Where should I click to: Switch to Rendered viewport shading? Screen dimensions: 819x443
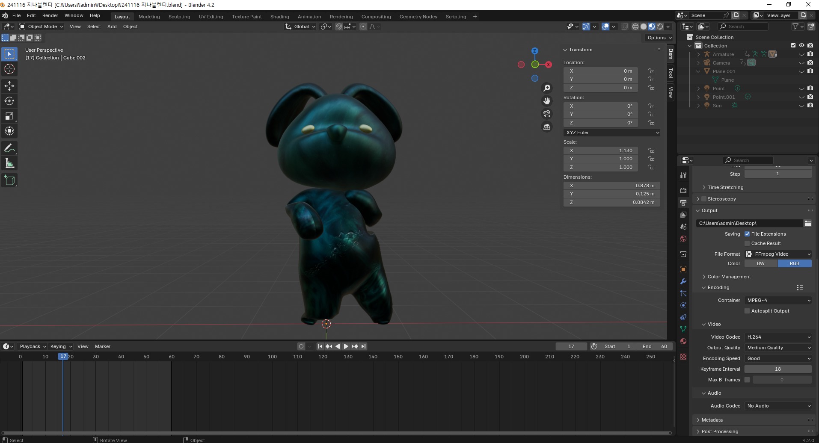click(660, 27)
